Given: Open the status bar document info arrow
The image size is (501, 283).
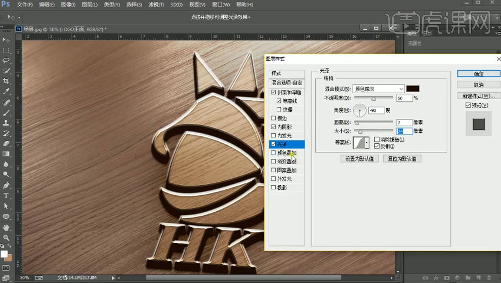Looking at the screenshot, I should [x=113, y=278].
